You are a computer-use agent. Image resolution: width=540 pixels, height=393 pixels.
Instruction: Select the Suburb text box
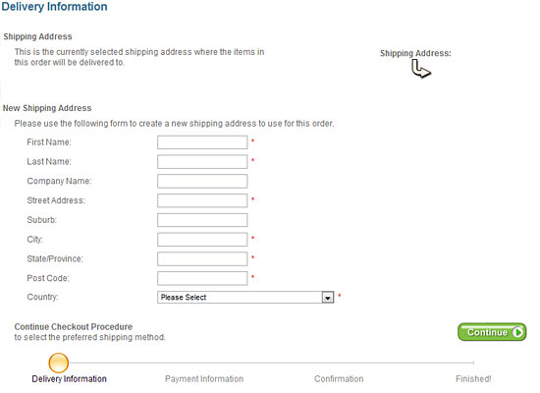(202, 220)
